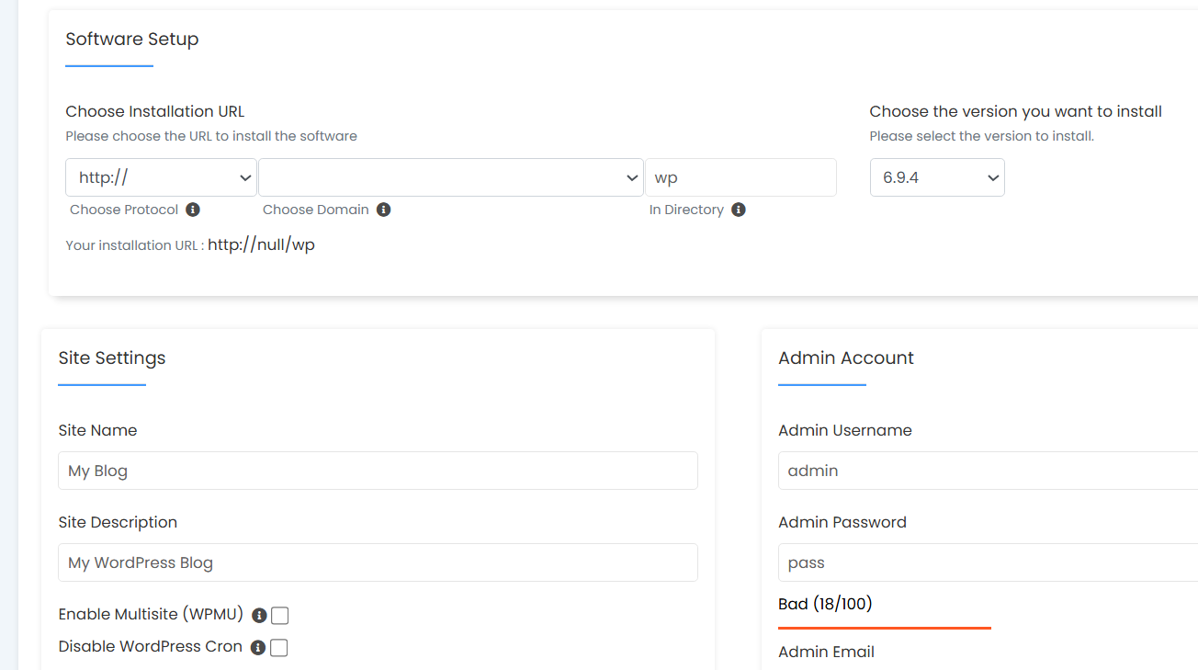Viewport: 1198px width, 670px height.
Task: Open the 6.9.4 version dropdown
Action: [x=937, y=177]
